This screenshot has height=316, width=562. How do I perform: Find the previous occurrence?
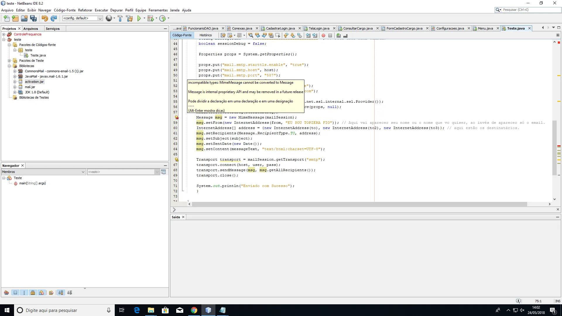257,35
